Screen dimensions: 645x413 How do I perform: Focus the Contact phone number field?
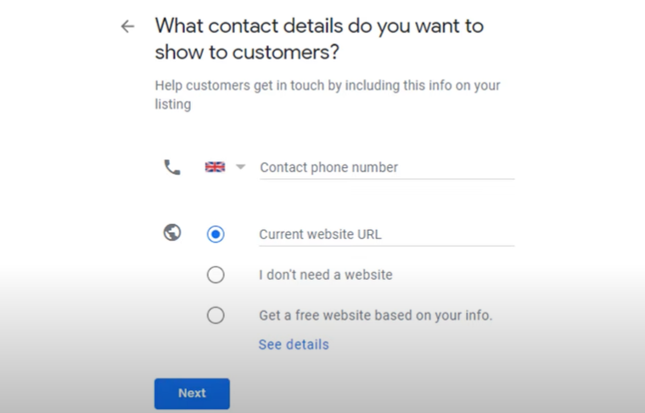386,167
